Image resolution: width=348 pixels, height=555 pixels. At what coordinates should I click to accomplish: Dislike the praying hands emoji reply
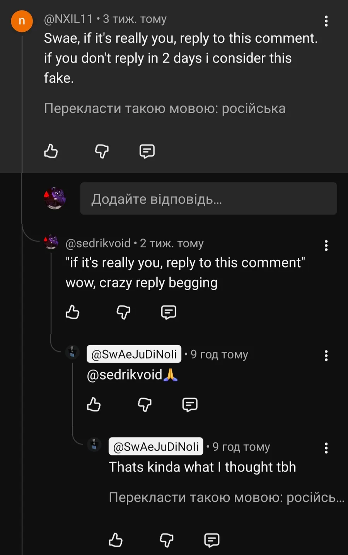145,405
